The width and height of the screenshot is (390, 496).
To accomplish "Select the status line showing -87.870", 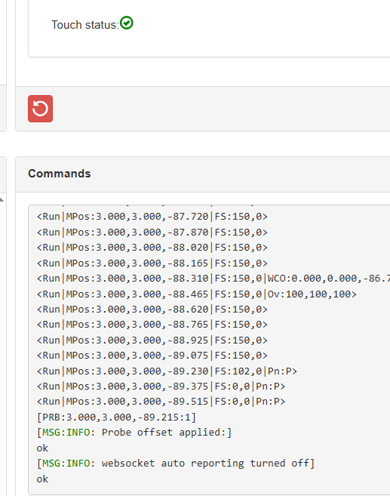I will pos(152,233).
